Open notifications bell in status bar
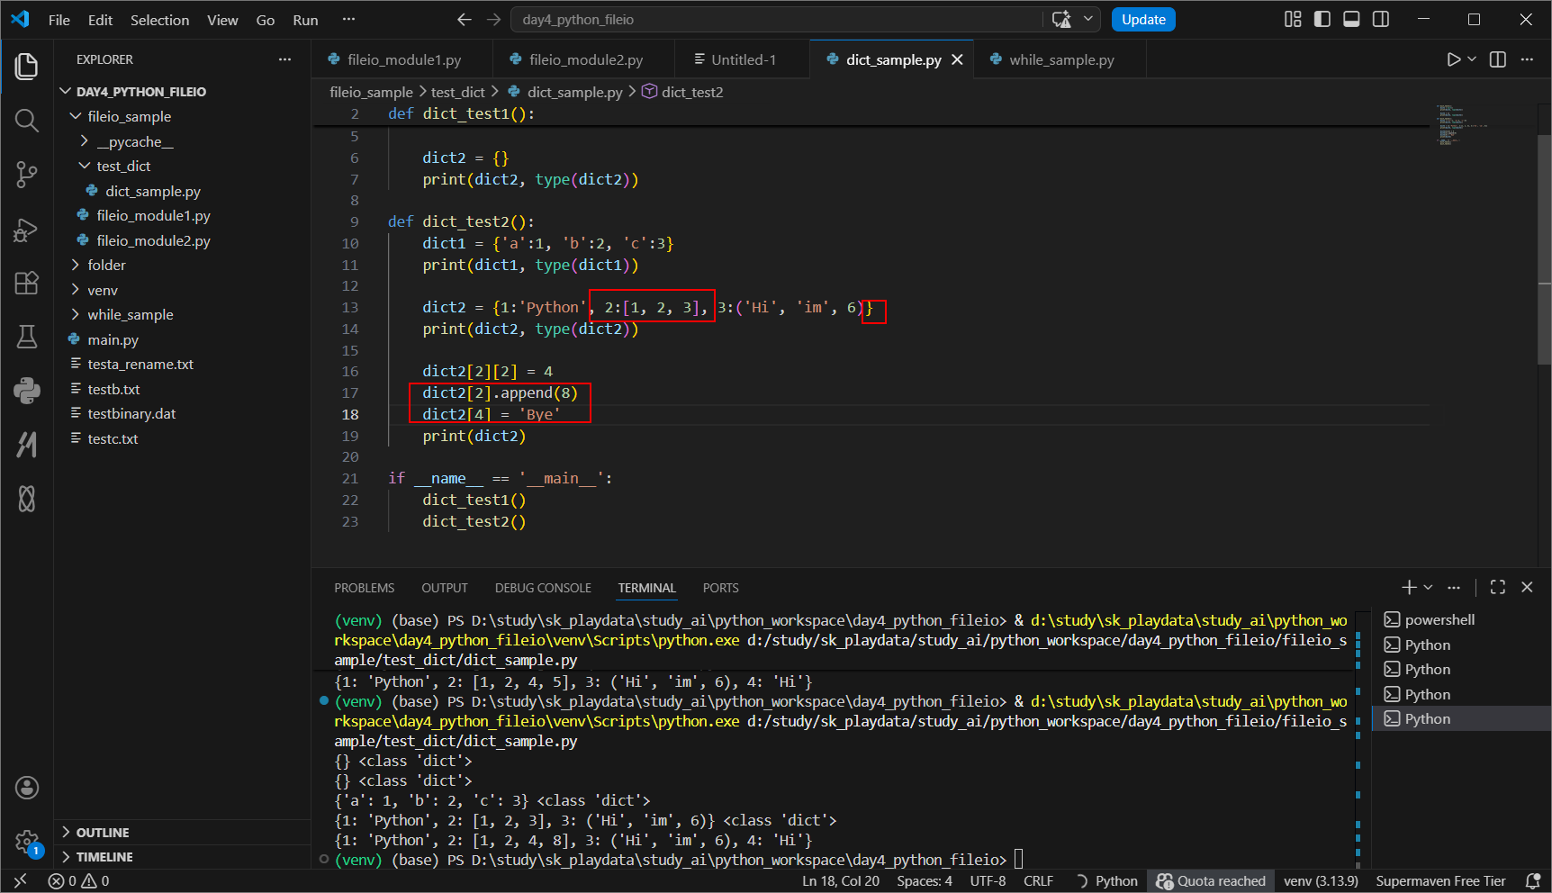 click(1532, 881)
